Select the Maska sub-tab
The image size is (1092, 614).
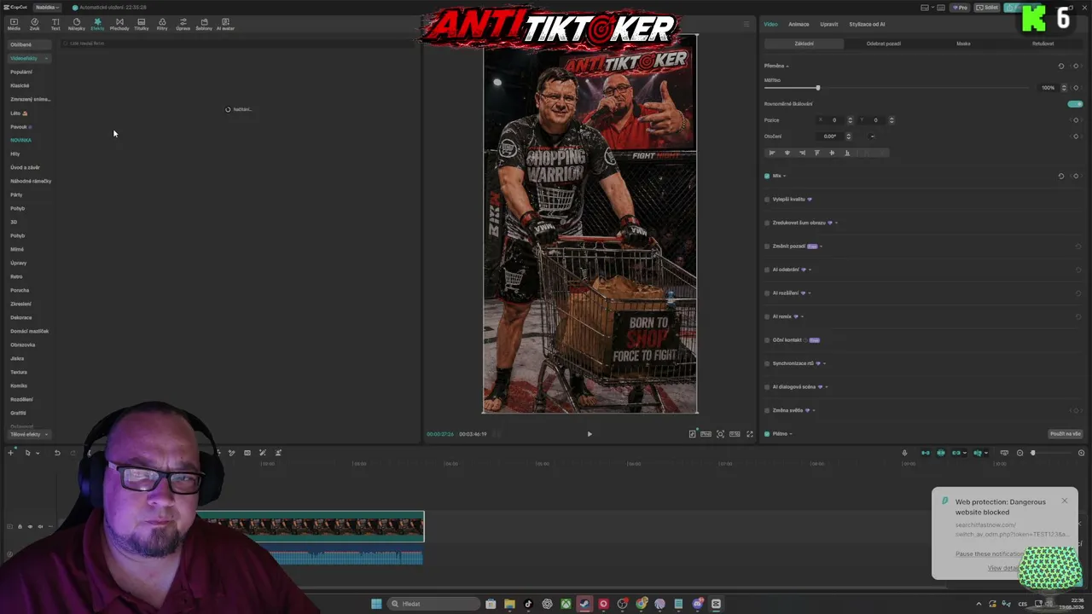click(963, 43)
